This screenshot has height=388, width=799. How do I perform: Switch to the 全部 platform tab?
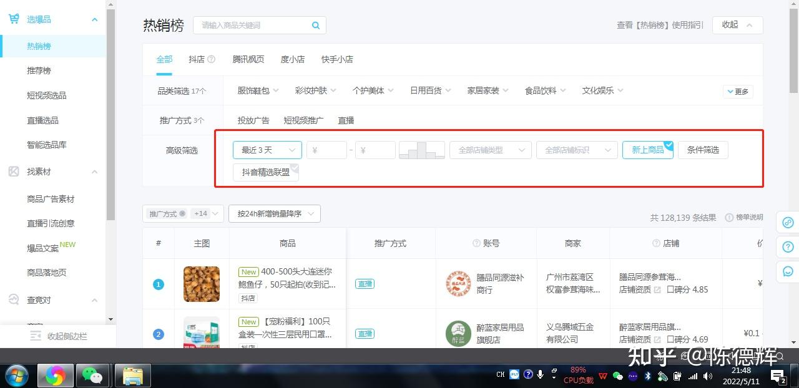tap(164, 59)
